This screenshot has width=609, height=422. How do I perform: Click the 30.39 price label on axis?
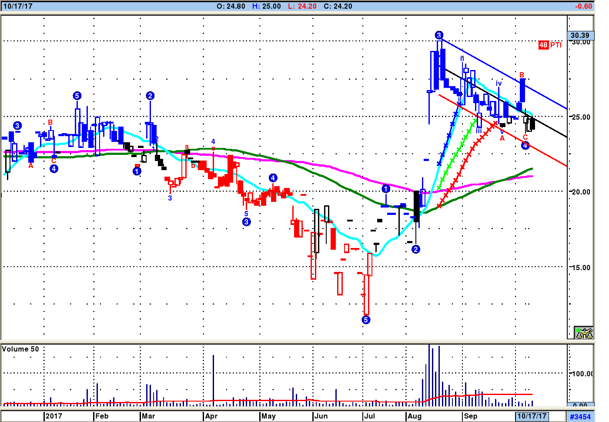tap(580, 35)
